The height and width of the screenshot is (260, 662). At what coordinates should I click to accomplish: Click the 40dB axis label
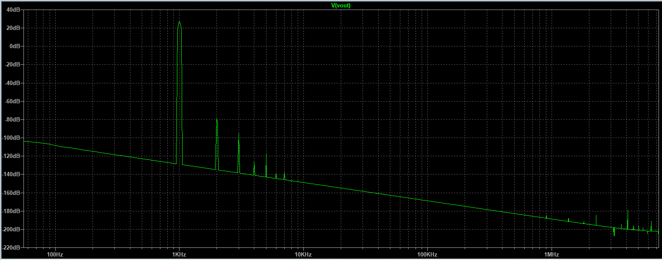pyautogui.click(x=13, y=10)
